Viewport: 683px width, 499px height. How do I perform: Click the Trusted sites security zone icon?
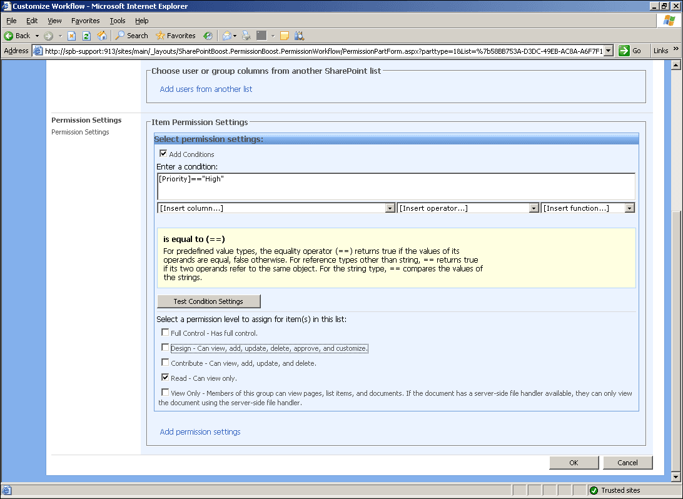click(594, 490)
